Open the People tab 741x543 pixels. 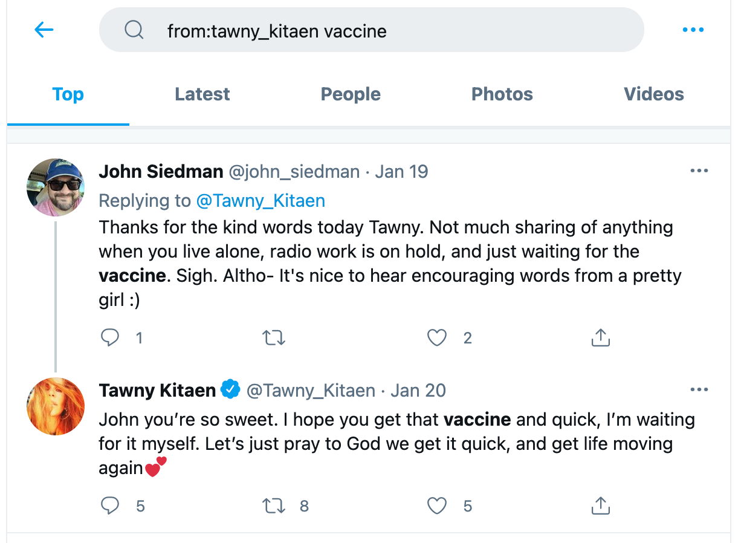pyautogui.click(x=351, y=94)
